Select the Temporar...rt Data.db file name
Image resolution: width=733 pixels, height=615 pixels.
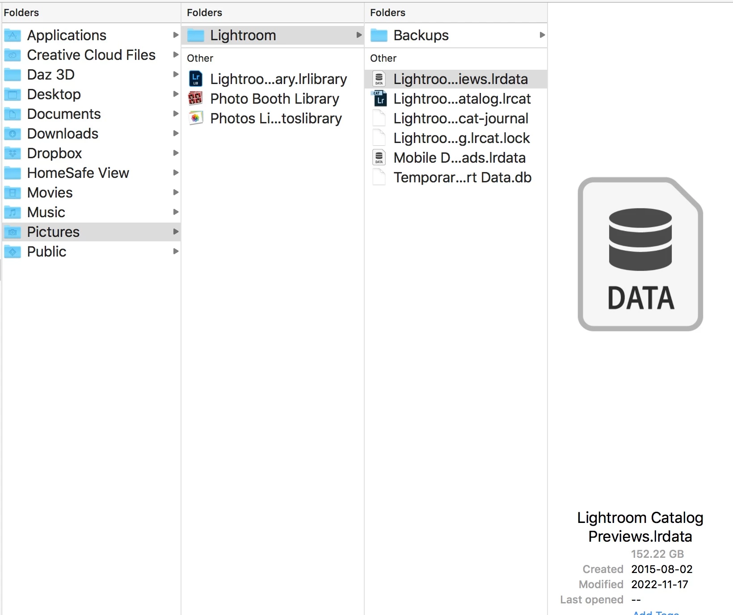[463, 177]
